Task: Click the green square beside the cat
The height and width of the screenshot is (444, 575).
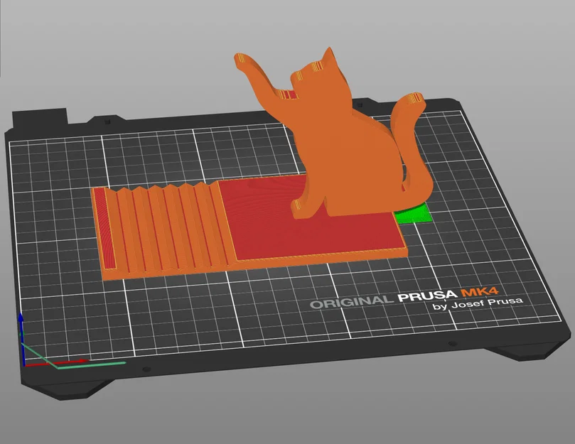Action: click(x=414, y=214)
